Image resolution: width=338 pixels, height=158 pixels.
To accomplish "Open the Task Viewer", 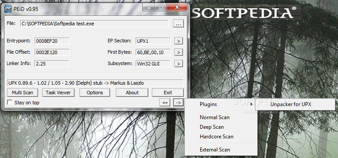I will pyautogui.click(x=58, y=93).
